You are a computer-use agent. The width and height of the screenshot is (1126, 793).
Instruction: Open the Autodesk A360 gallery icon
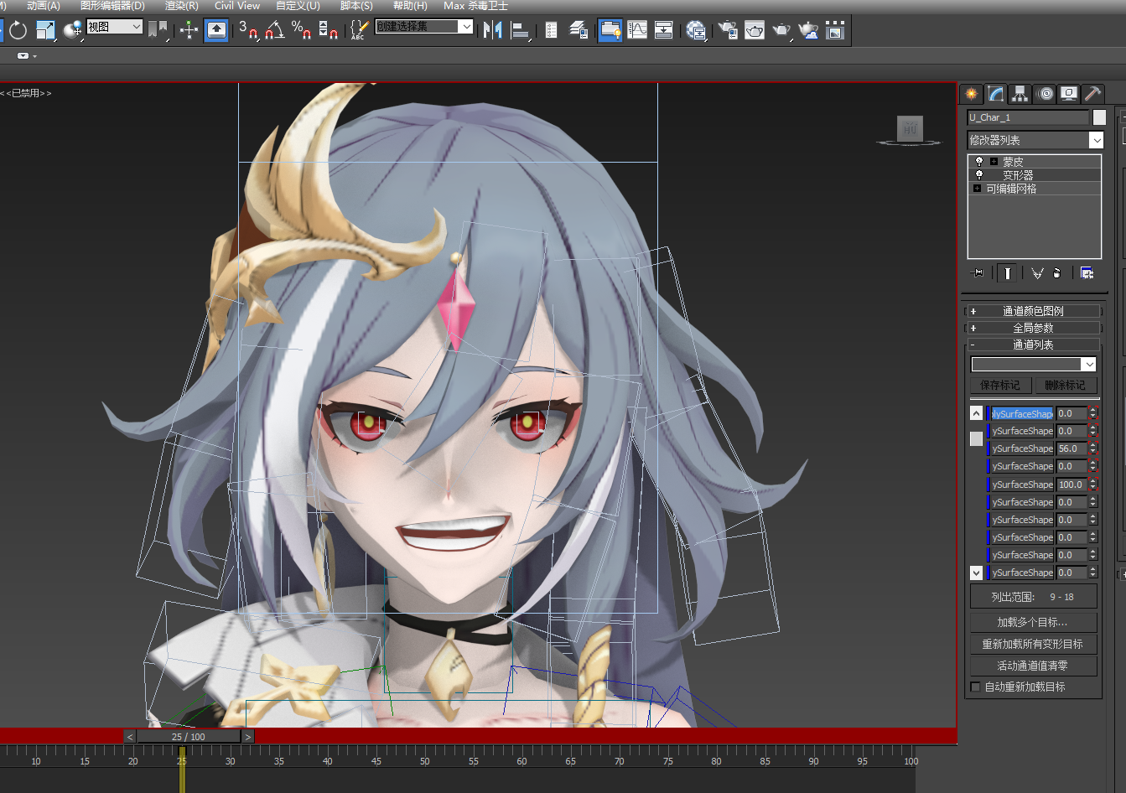(835, 31)
